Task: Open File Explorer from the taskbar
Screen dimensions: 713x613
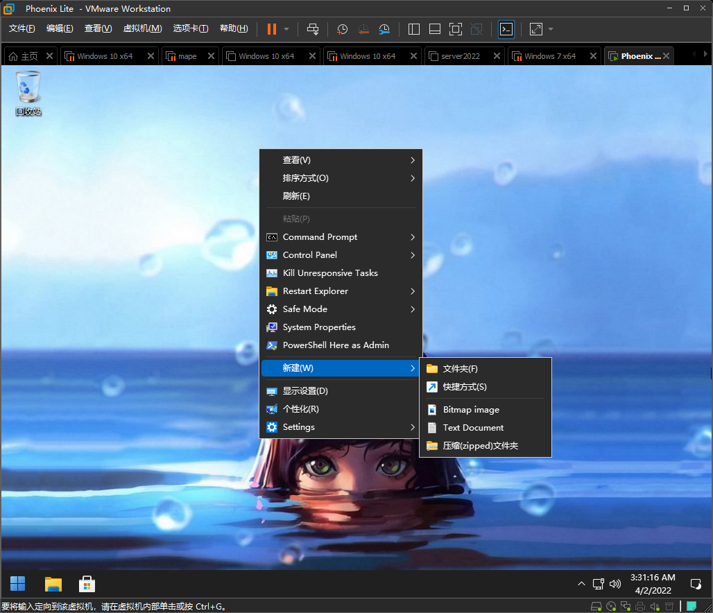Action: point(53,584)
